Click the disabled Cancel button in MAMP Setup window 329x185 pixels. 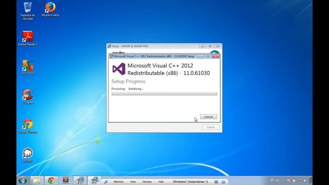pyautogui.click(x=210, y=127)
